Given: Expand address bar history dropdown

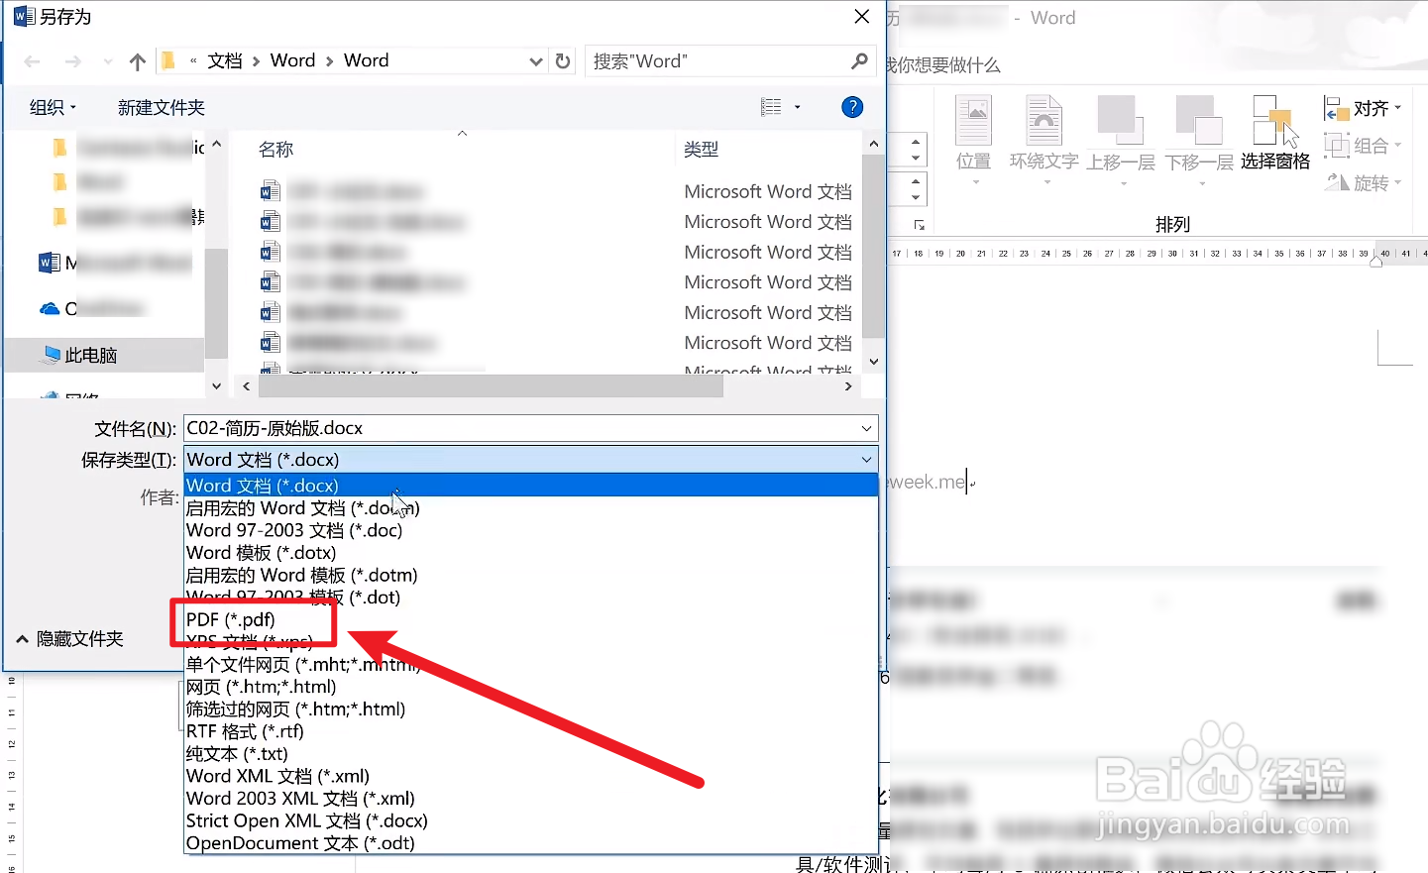Looking at the screenshot, I should 536,60.
